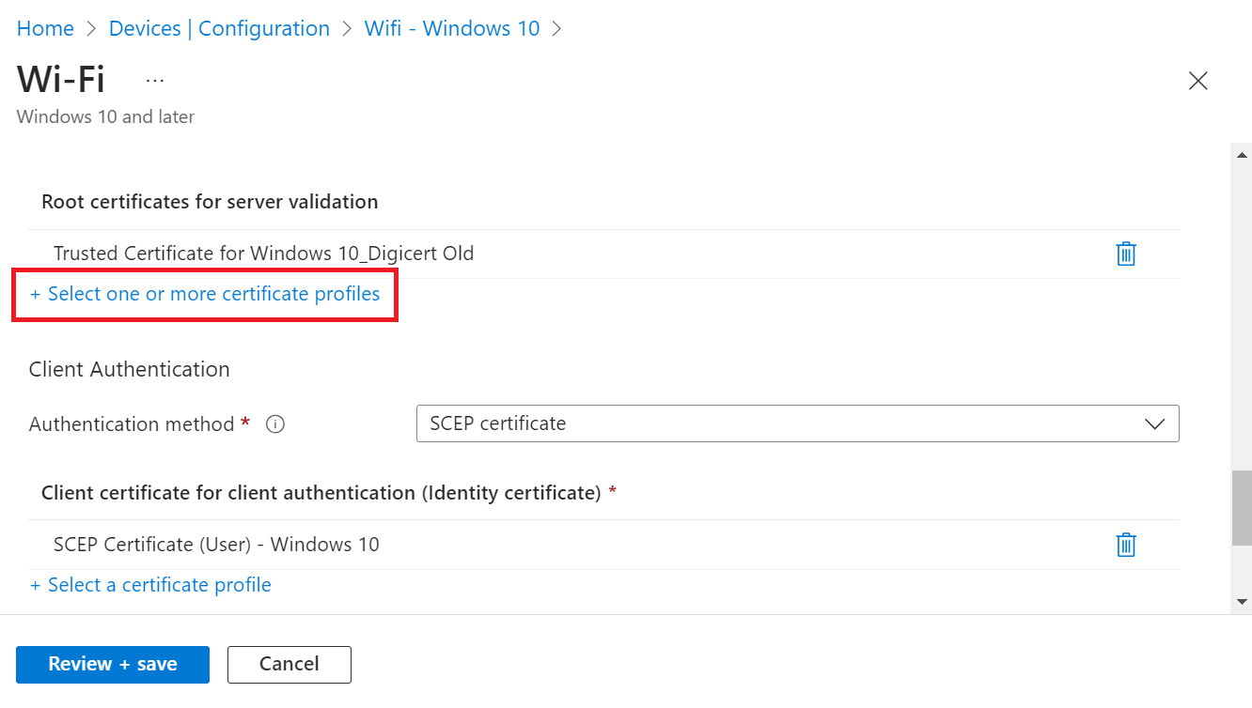Viewport: 1252px width, 708px height.
Task: Click the Windows 10 and later subtitle
Action: point(105,117)
